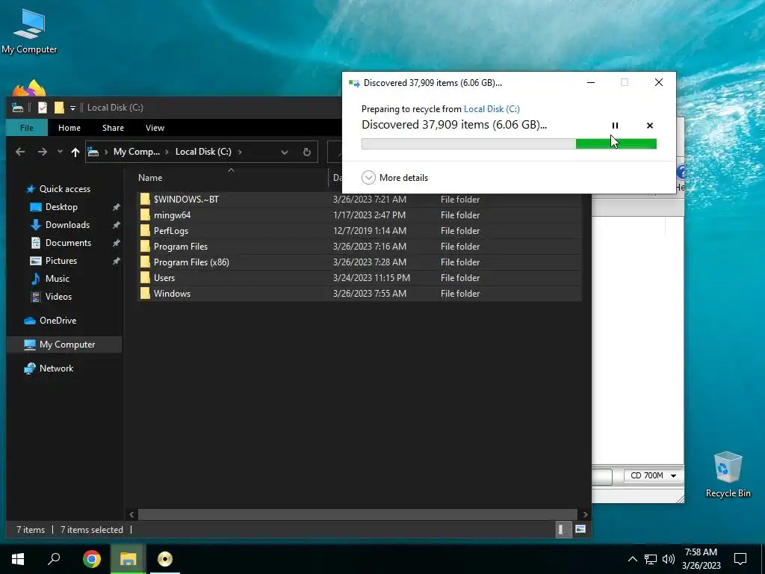
Task: Select the mingw64 folder
Action: (359, 215)
